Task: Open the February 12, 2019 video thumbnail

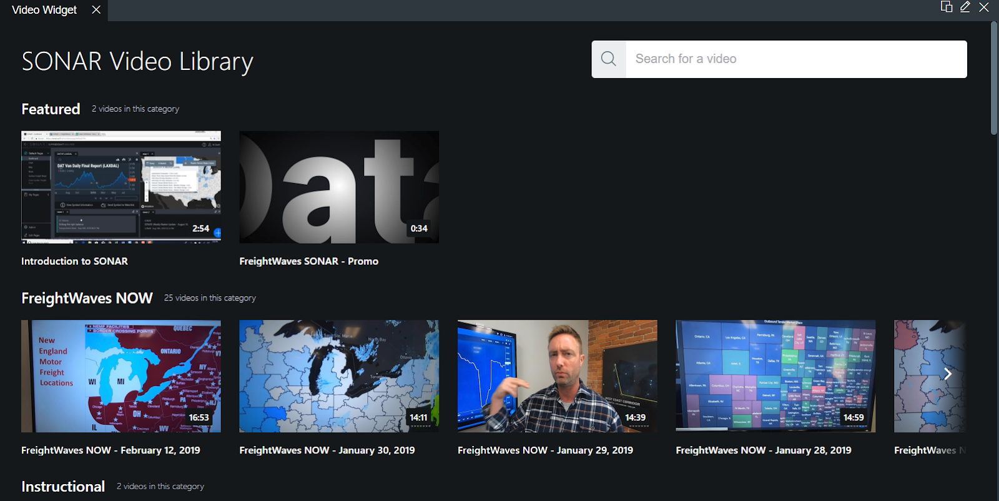Action: click(x=121, y=376)
